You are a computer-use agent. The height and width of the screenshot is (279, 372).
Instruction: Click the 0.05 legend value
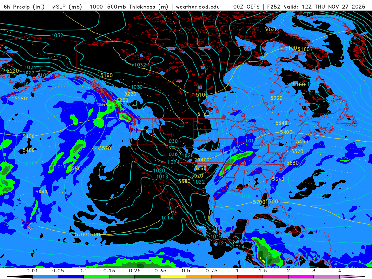coord(58,271)
